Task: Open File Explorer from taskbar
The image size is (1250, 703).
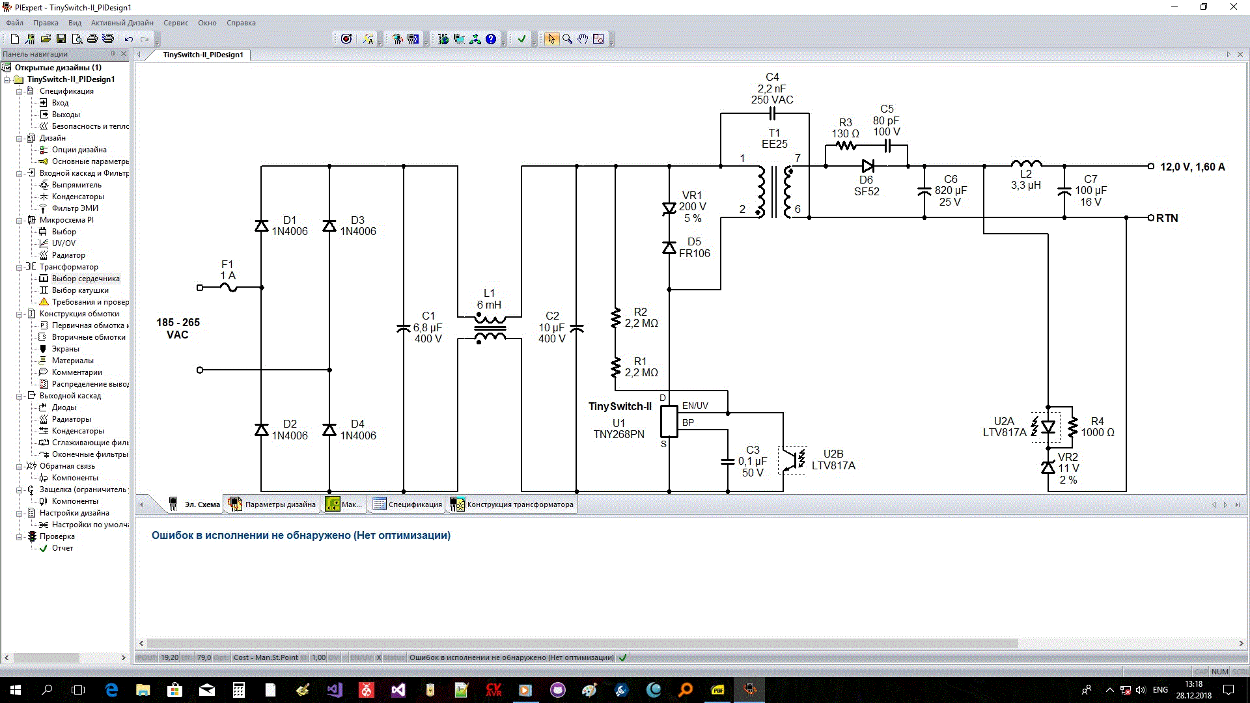Action: click(x=143, y=690)
